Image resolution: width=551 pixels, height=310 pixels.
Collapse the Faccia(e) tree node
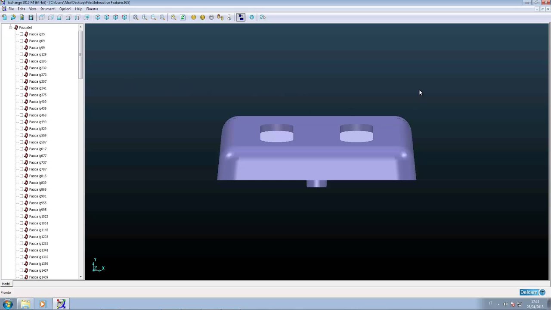point(10,28)
